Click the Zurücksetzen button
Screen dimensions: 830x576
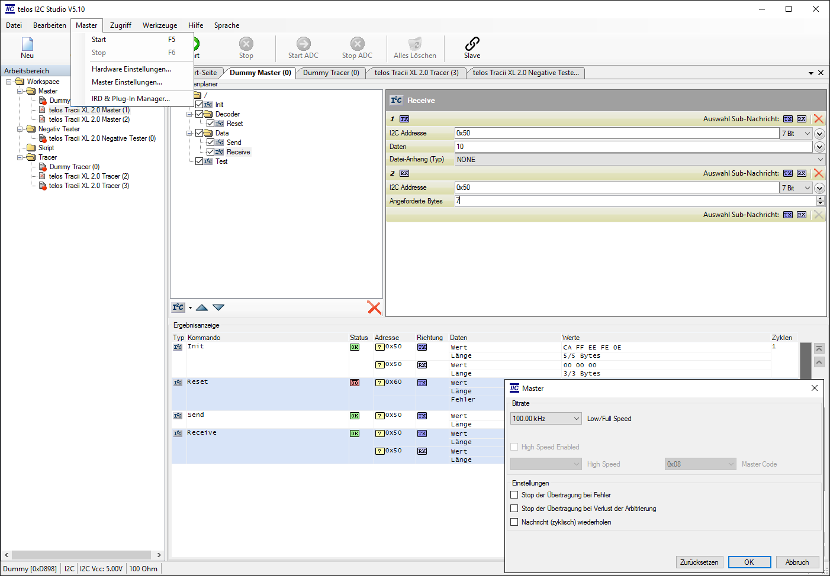click(699, 562)
